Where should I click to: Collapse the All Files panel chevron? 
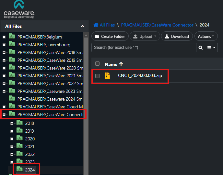point(82,26)
